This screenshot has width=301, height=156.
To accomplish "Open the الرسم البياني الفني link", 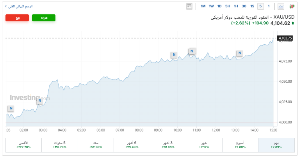I will (x=19, y=7).
